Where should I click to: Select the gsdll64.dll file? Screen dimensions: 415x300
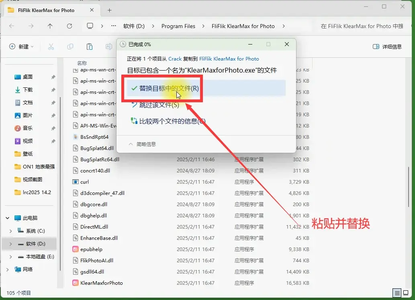click(x=92, y=272)
